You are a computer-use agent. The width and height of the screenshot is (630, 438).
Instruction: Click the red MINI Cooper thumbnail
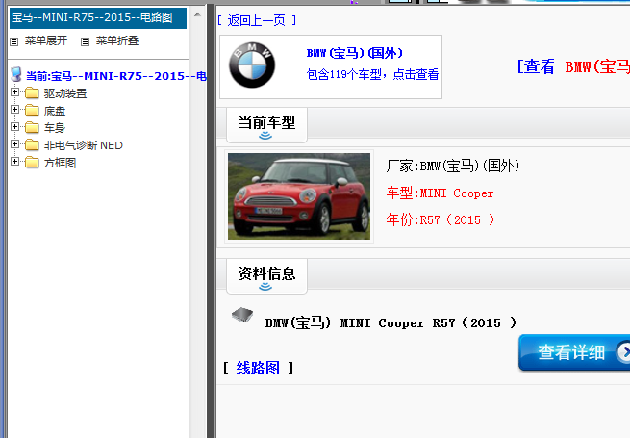tap(299, 196)
